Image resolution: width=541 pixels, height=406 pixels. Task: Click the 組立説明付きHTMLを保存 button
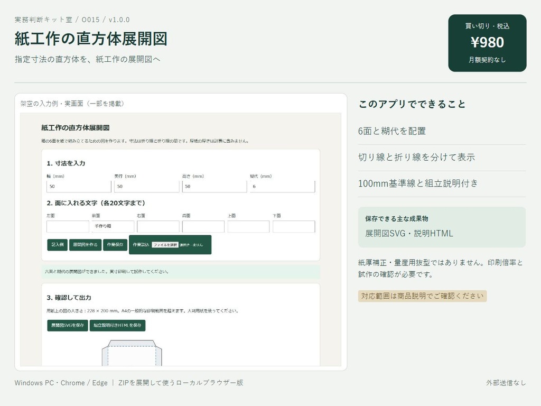coord(117,325)
